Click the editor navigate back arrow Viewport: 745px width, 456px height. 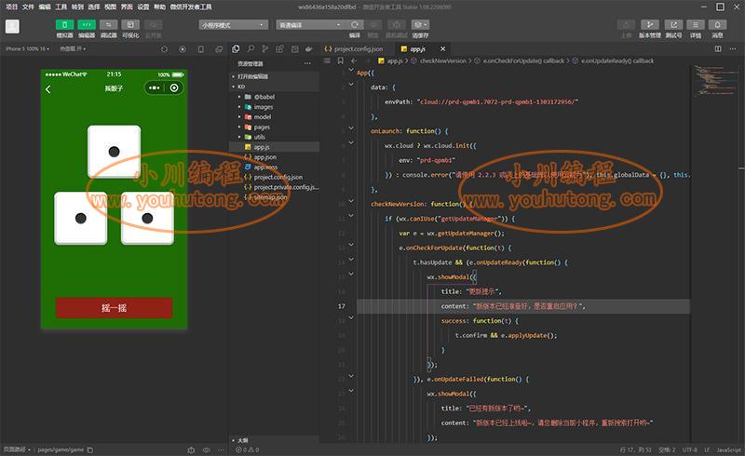point(354,60)
